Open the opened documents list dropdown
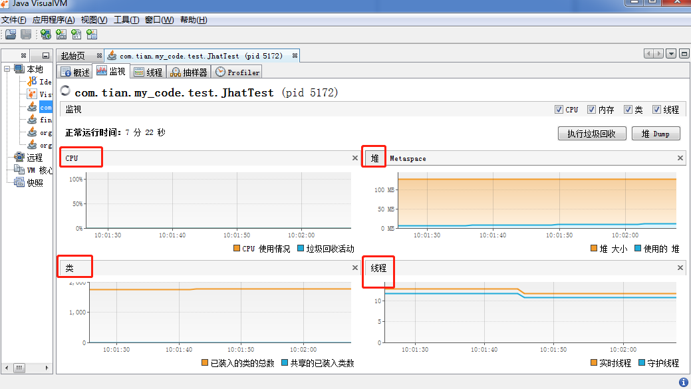Viewport: 691px width, 389px height. click(671, 54)
